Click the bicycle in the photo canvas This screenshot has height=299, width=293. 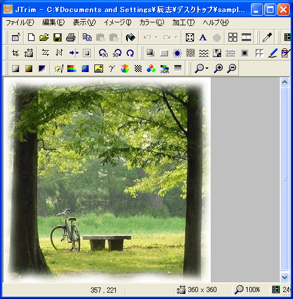pyautogui.click(x=66, y=230)
